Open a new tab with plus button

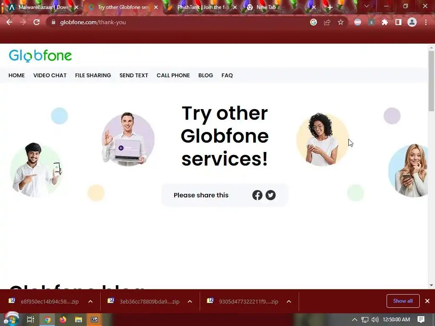[330, 8]
